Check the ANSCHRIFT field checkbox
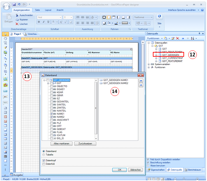Screen dimensions: 207x181 pyautogui.click(x=52, y=120)
